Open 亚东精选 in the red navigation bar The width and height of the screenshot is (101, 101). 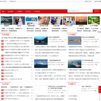pyautogui.click(x=11, y=12)
